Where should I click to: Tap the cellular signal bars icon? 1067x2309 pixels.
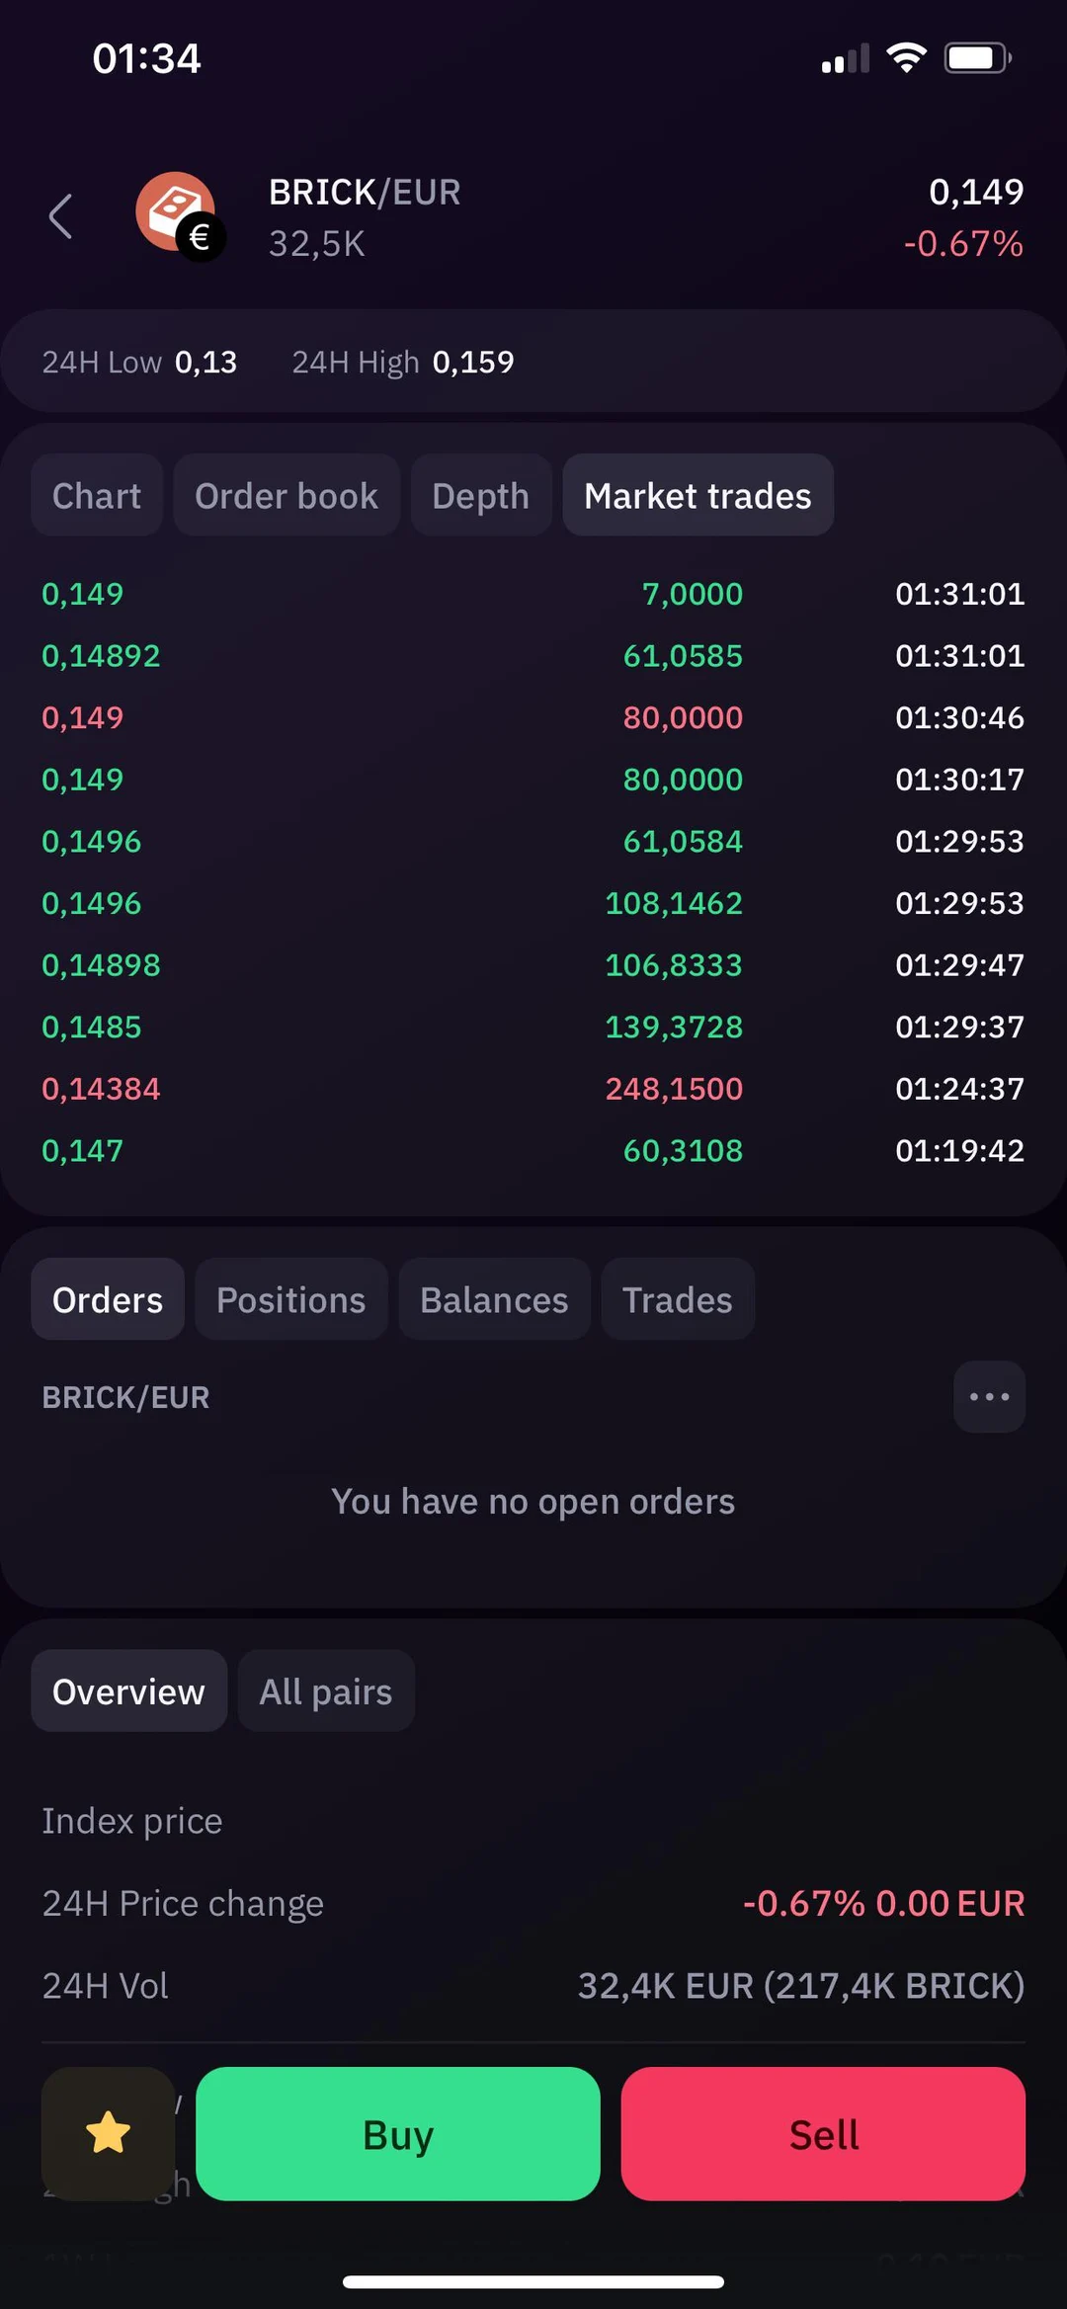coord(845,59)
